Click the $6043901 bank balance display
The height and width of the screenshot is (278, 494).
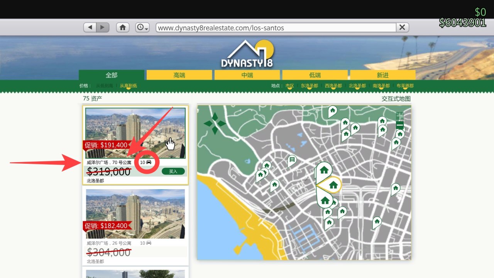coord(462,23)
